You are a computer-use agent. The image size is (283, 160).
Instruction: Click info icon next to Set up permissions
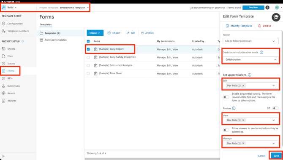point(250,75)
